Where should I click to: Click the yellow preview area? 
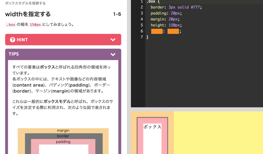tap(218, 133)
